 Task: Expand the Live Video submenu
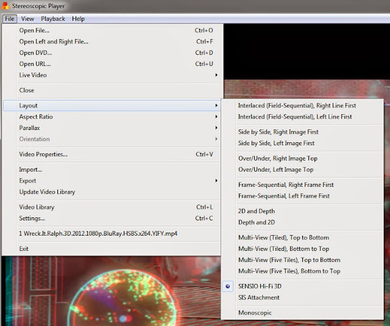[112, 75]
